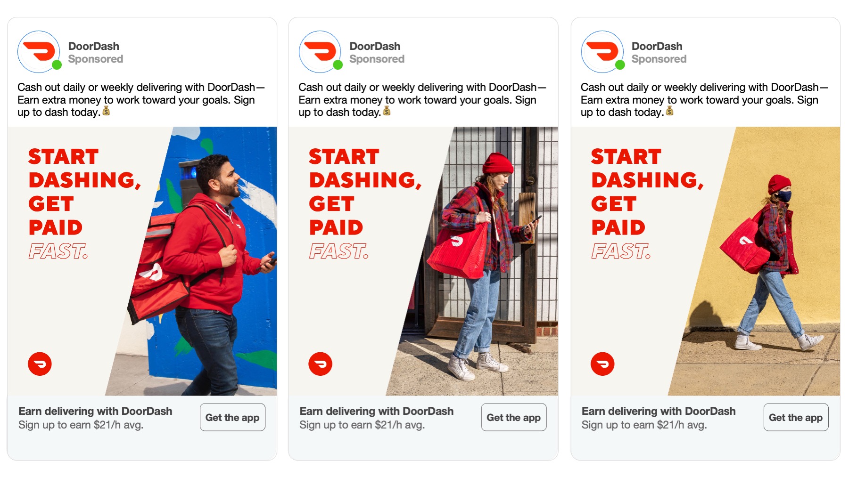Click the money bag emoji in first ad text
Viewport: 849px width, 477px height.
(106, 111)
